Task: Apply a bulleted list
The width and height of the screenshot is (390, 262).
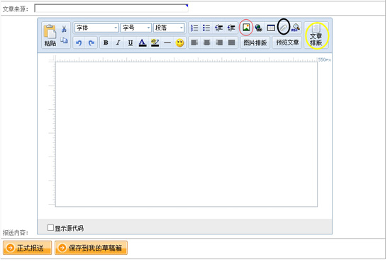Action: point(206,28)
